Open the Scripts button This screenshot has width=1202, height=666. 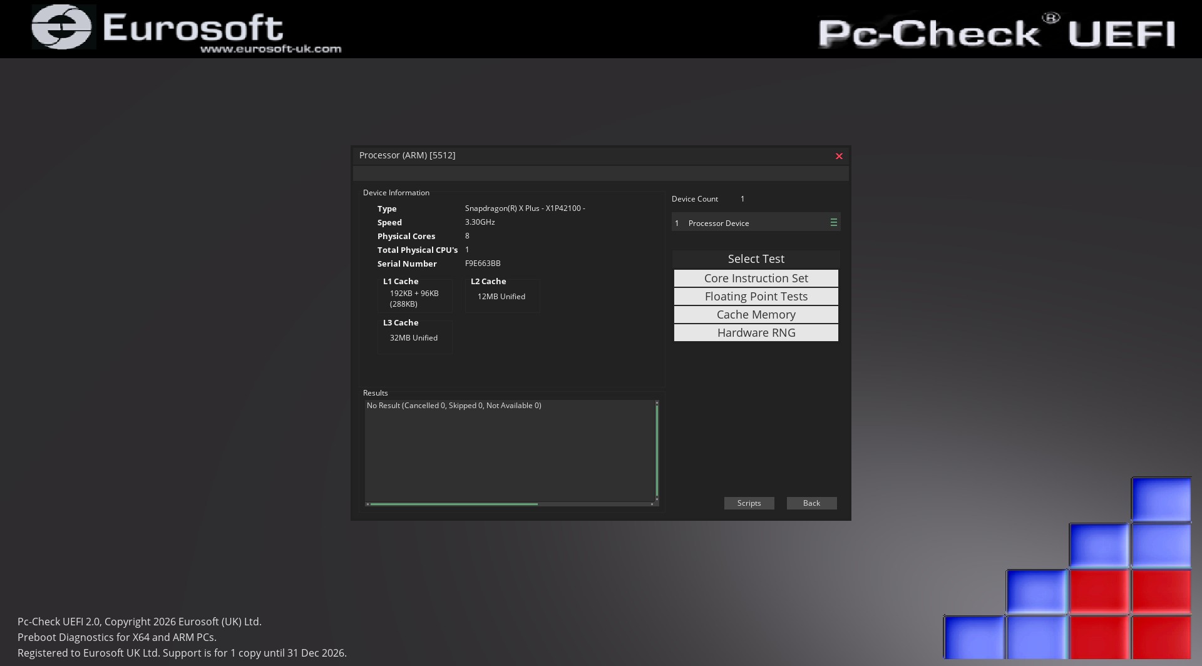tap(749, 503)
